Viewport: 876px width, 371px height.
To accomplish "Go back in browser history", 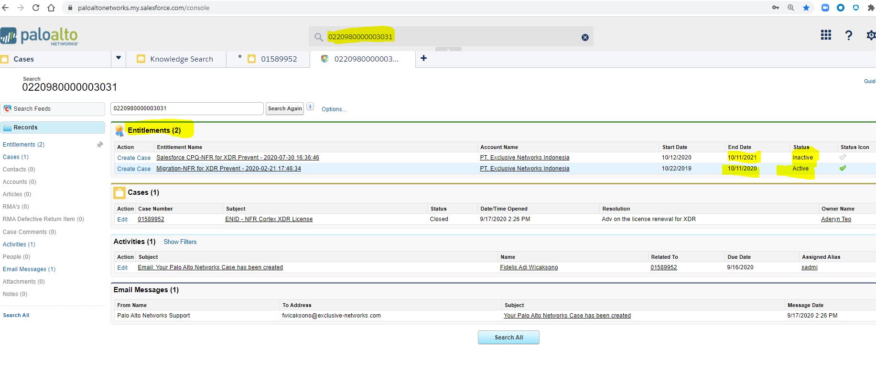I will click(x=6, y=8).
